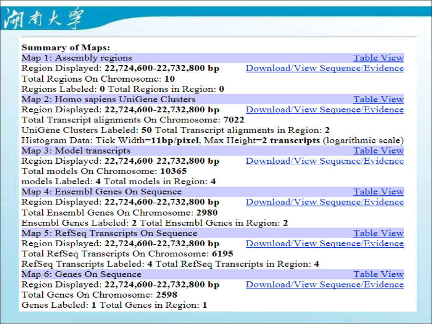Click Download/View Sequence/Evidence under Map 4

click(x=324, y=202)
